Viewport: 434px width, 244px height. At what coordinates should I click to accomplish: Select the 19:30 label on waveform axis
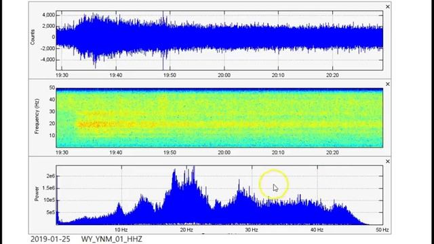pos(62,75)
